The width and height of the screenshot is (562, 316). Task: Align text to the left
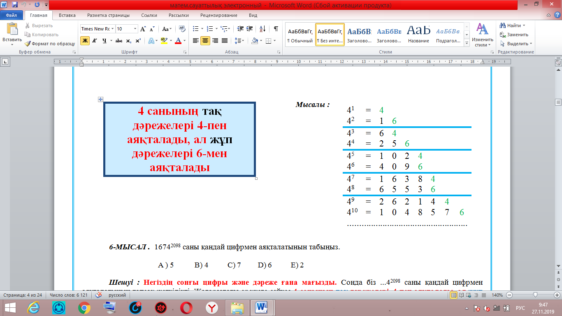(196, 41)
